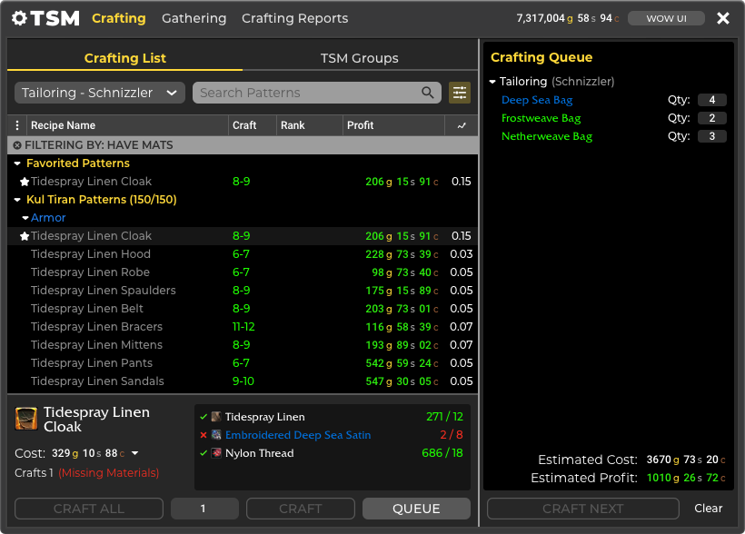Screen dimensions: 745x534
Task: Edit the Deep Sea Bag Qty field
Action: coord(711,100)
